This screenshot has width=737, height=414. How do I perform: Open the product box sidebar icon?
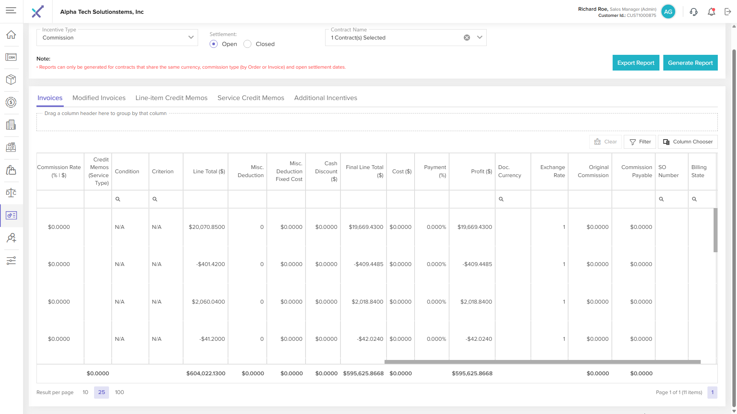click(11, 79)
